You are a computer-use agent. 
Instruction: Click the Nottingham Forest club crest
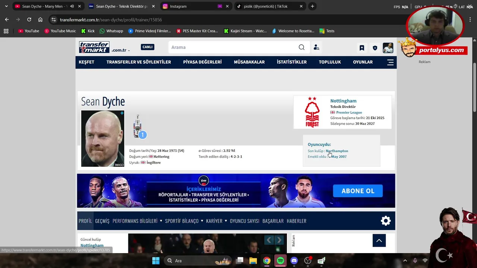[x=312, y=112]
